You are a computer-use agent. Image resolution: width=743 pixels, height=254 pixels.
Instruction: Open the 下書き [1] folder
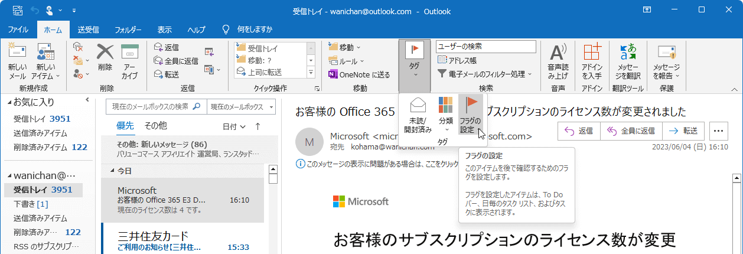[31, 204]
